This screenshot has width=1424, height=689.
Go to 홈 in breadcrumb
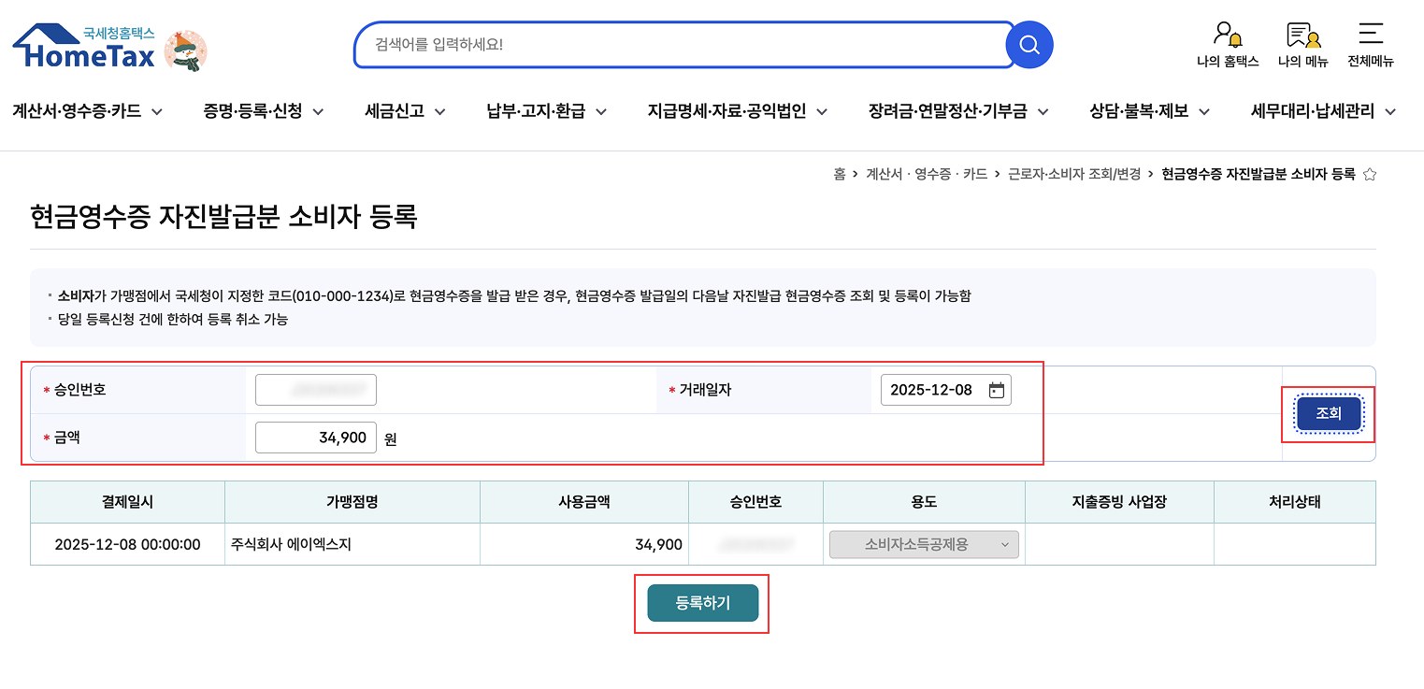[x=840, y=174]
